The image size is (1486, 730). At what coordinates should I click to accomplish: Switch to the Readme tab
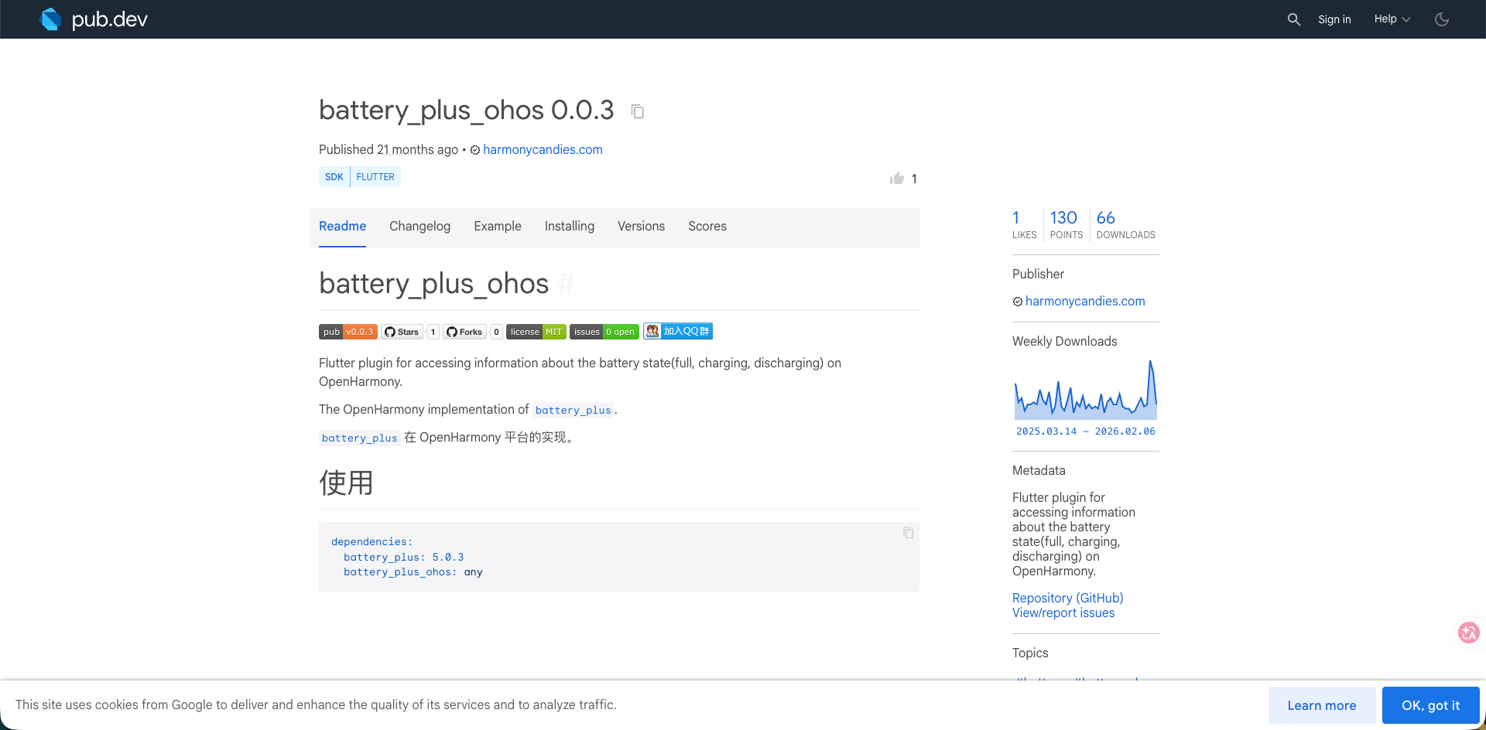point(342,227)
